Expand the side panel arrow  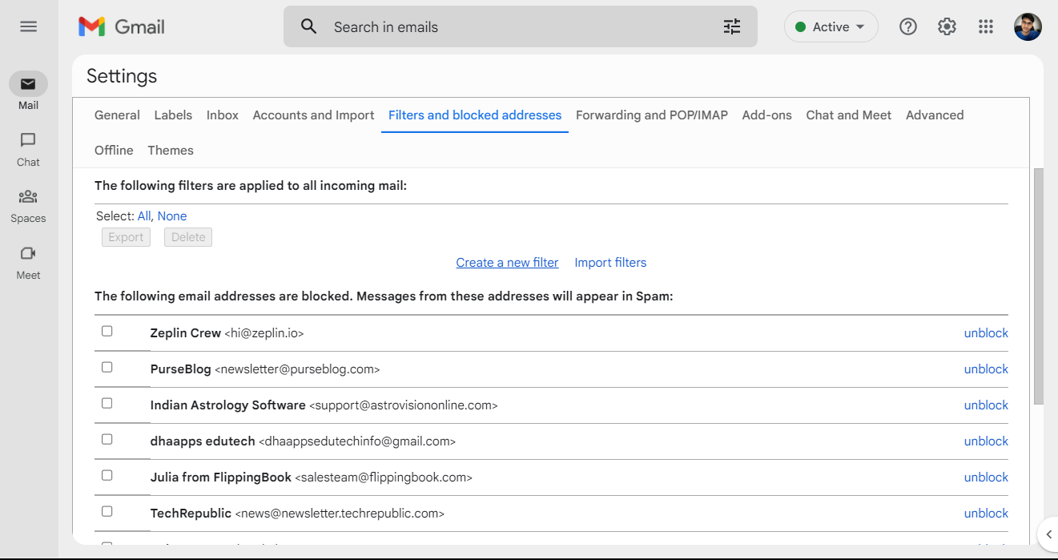tap(1048, 534)
